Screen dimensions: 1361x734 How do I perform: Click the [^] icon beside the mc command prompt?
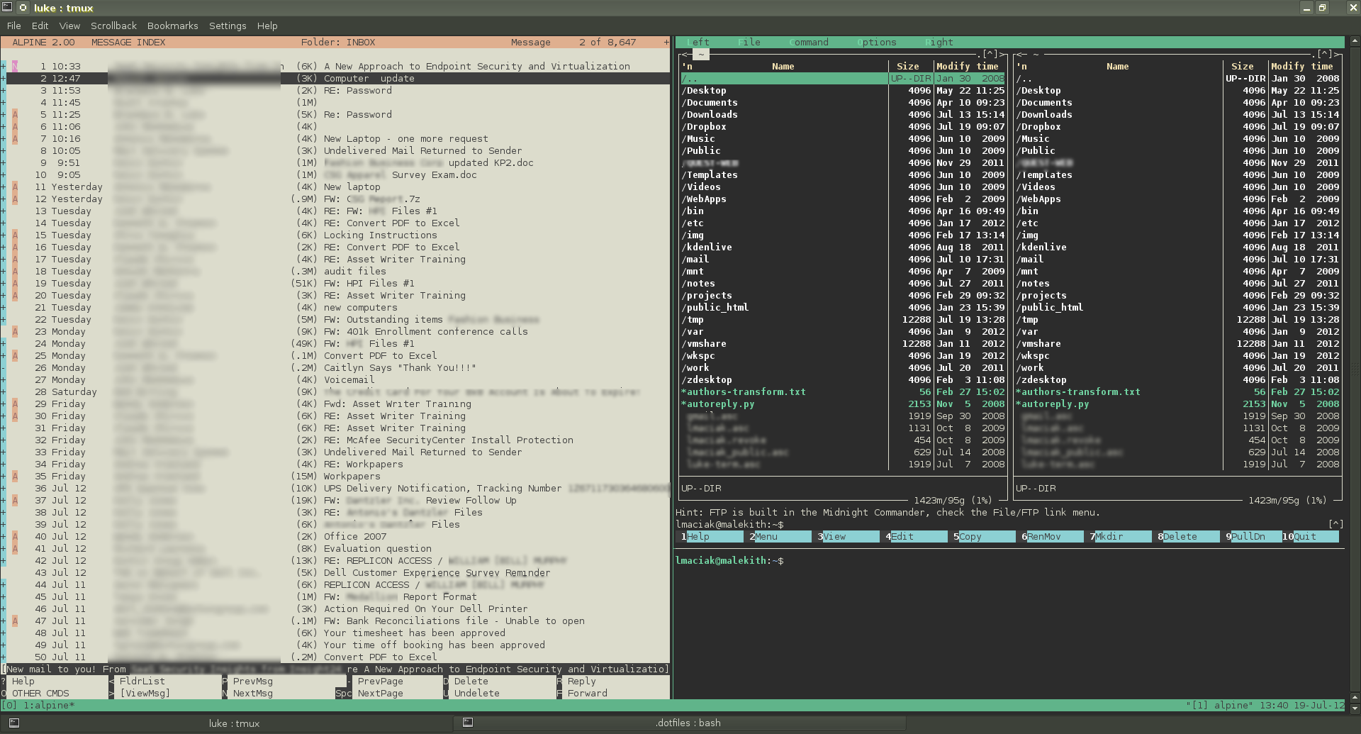pos(1335,524)
